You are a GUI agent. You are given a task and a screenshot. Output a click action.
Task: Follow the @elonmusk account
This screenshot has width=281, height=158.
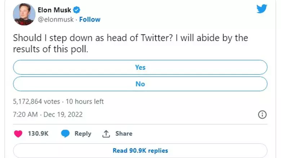pos(90,19)
